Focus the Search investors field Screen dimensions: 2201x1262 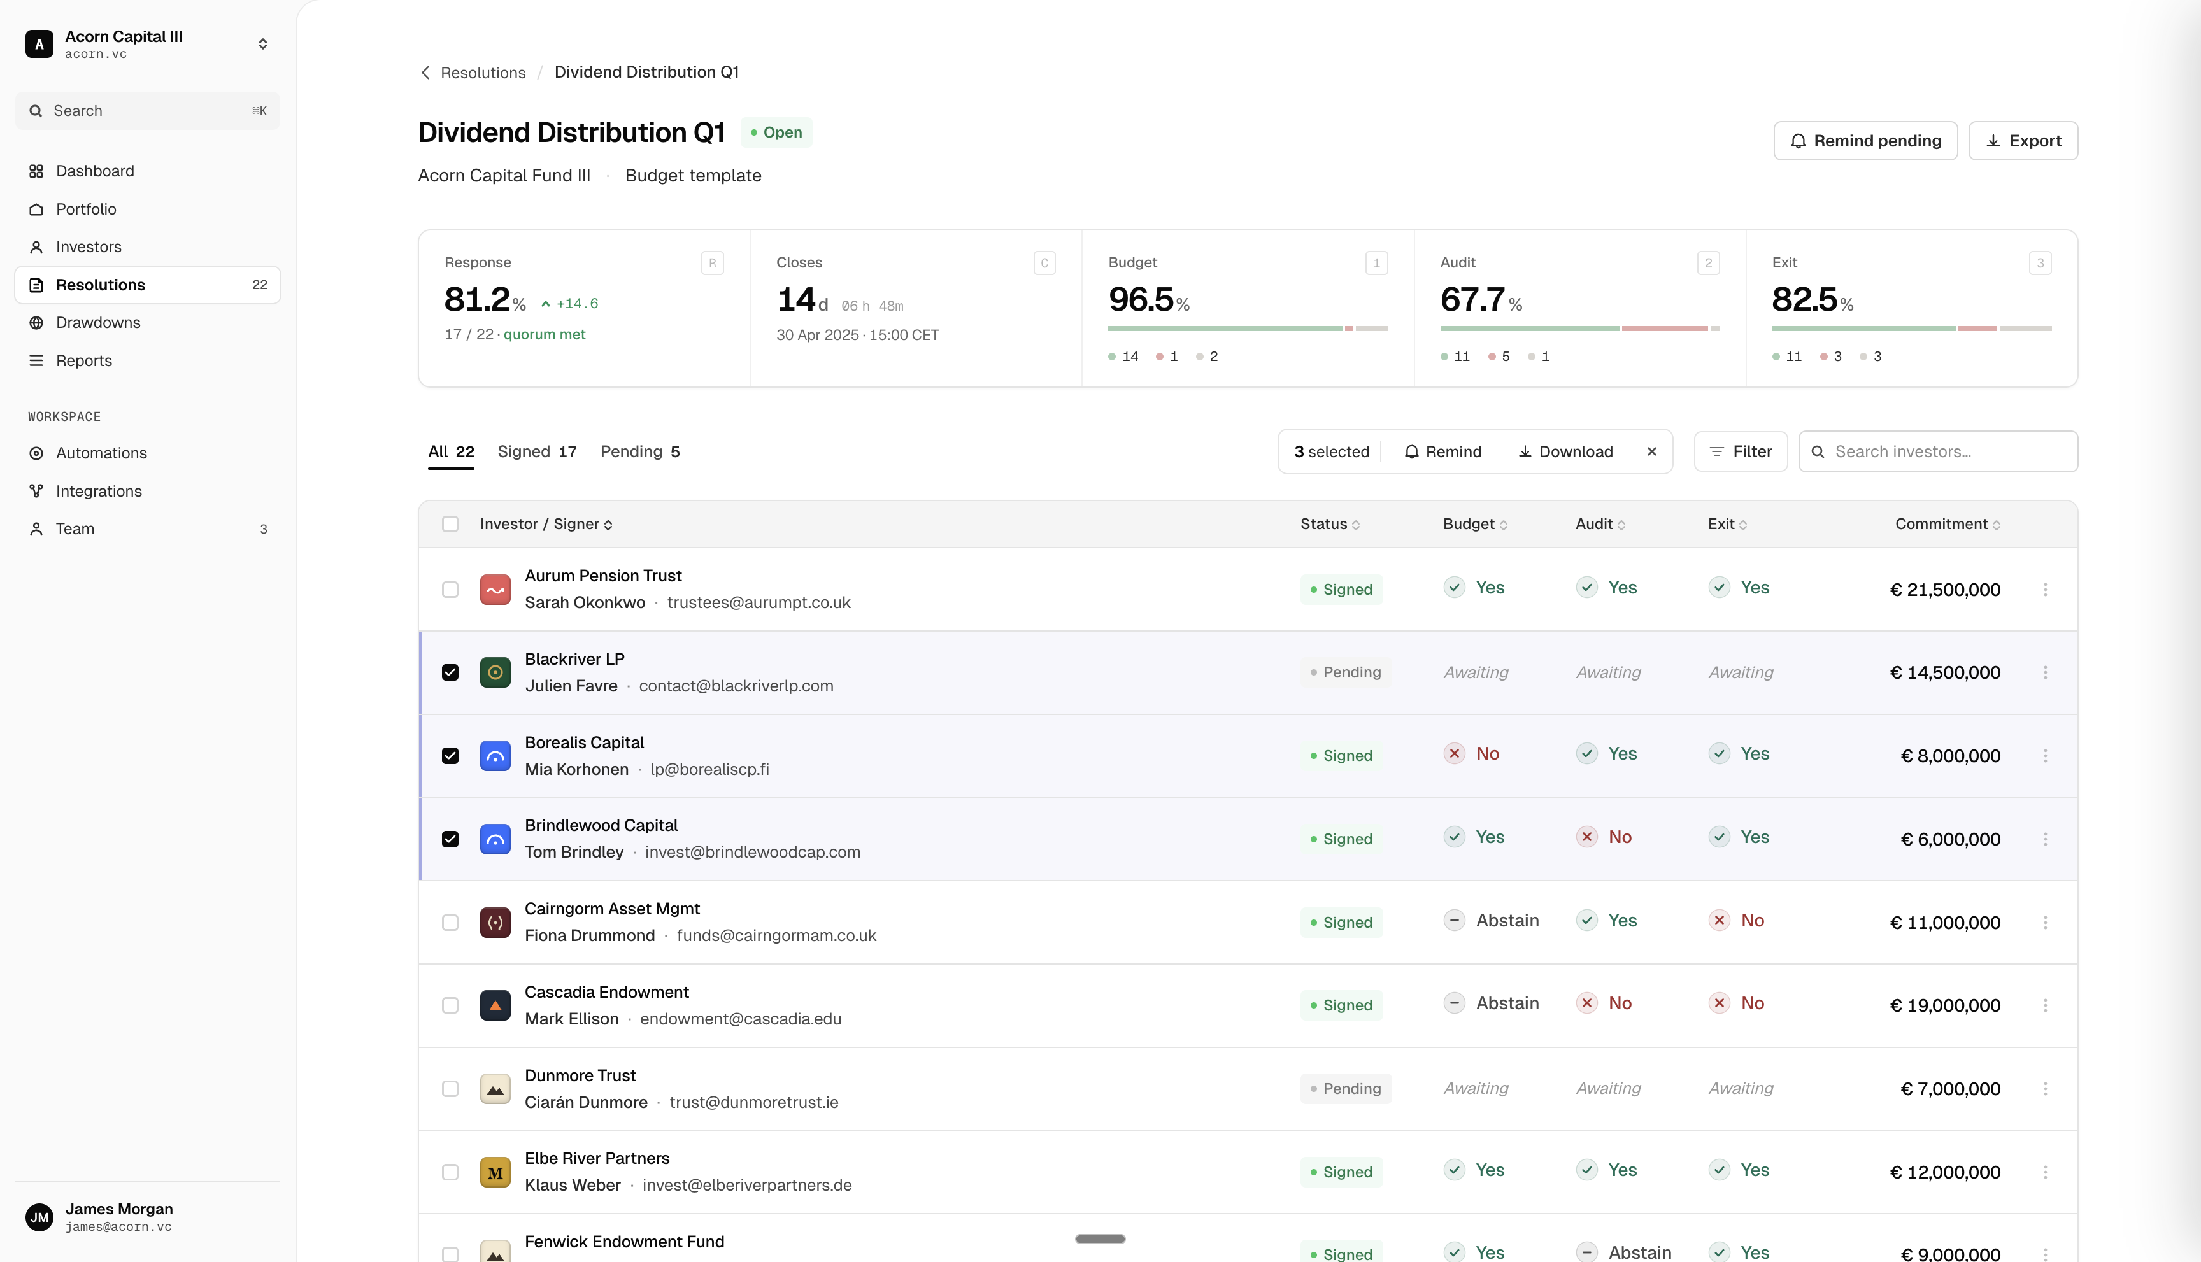click(x=1939, y=451)
